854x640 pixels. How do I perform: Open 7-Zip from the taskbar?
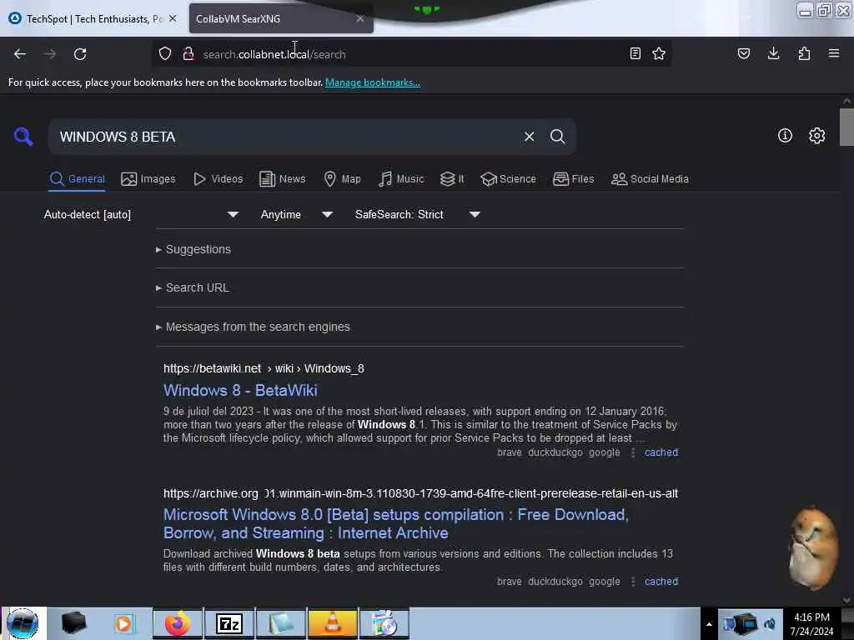pos(229,623)
